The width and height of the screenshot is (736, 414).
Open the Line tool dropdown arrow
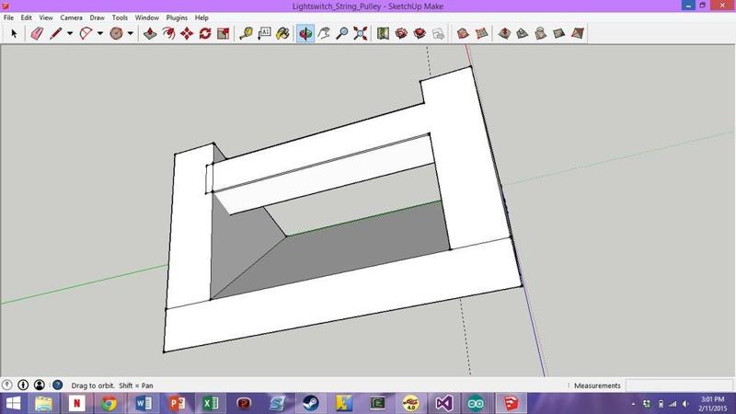70,33
